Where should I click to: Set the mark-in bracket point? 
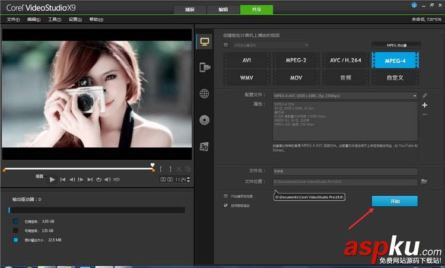tap(161, 170)
